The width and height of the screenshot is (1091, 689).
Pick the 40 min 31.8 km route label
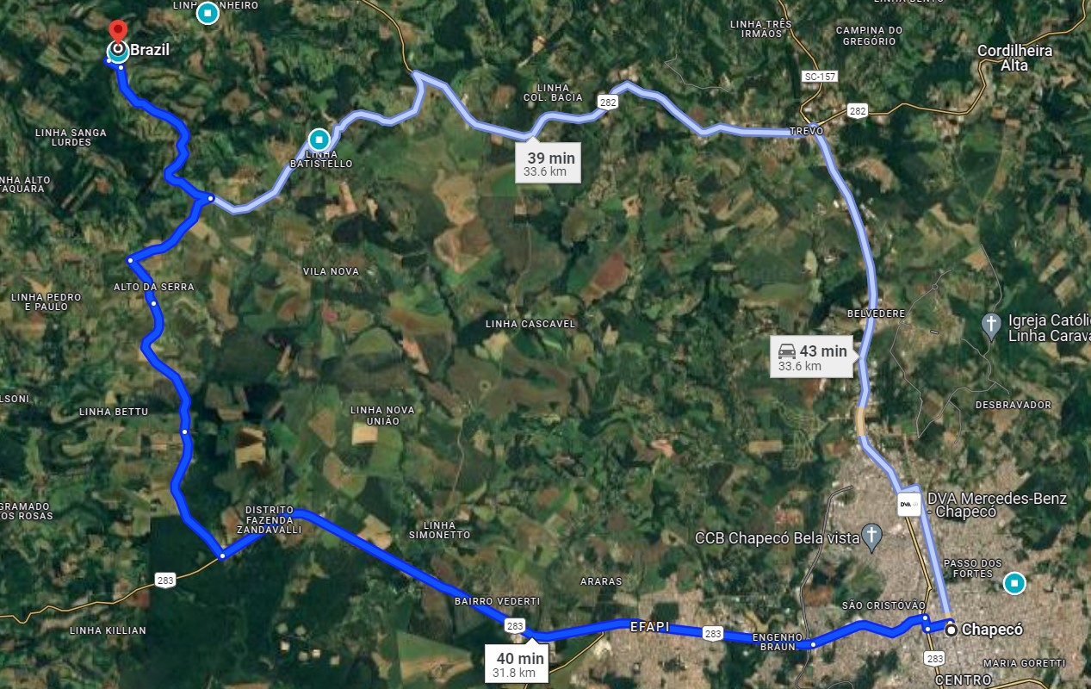click(517, 663)
